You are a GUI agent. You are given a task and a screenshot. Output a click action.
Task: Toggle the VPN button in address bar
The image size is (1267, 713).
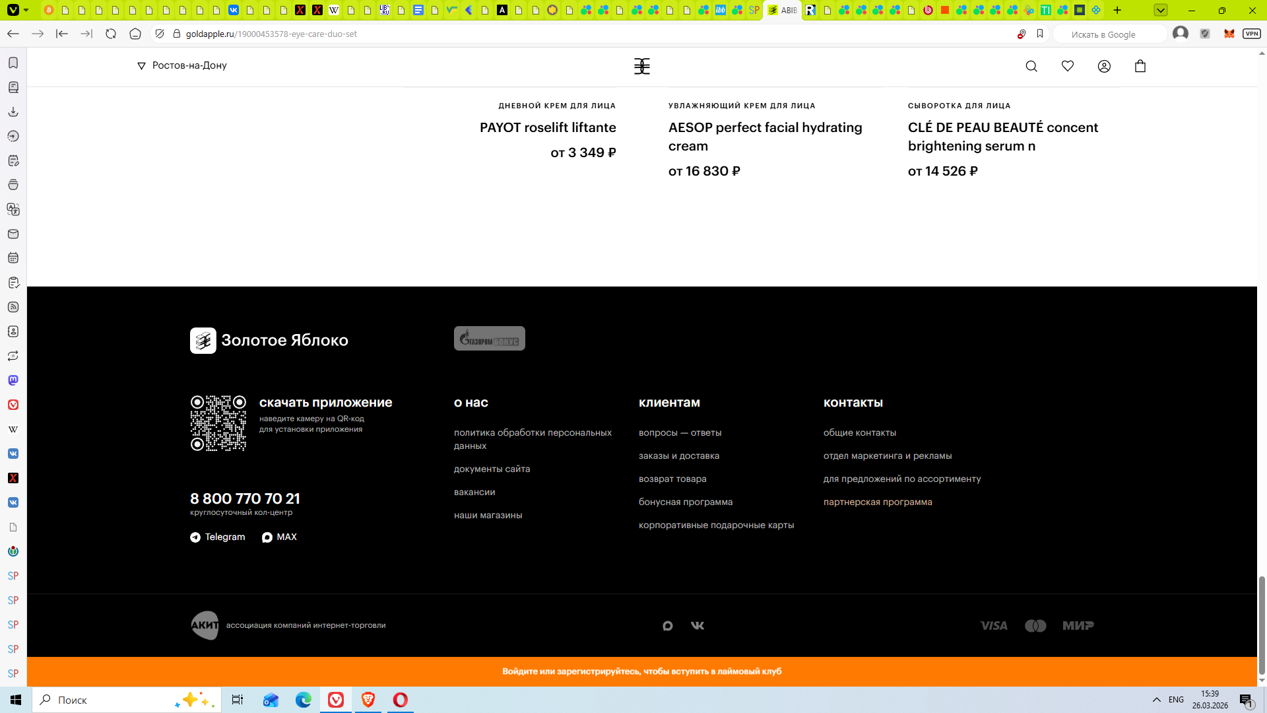[1251, 34]
